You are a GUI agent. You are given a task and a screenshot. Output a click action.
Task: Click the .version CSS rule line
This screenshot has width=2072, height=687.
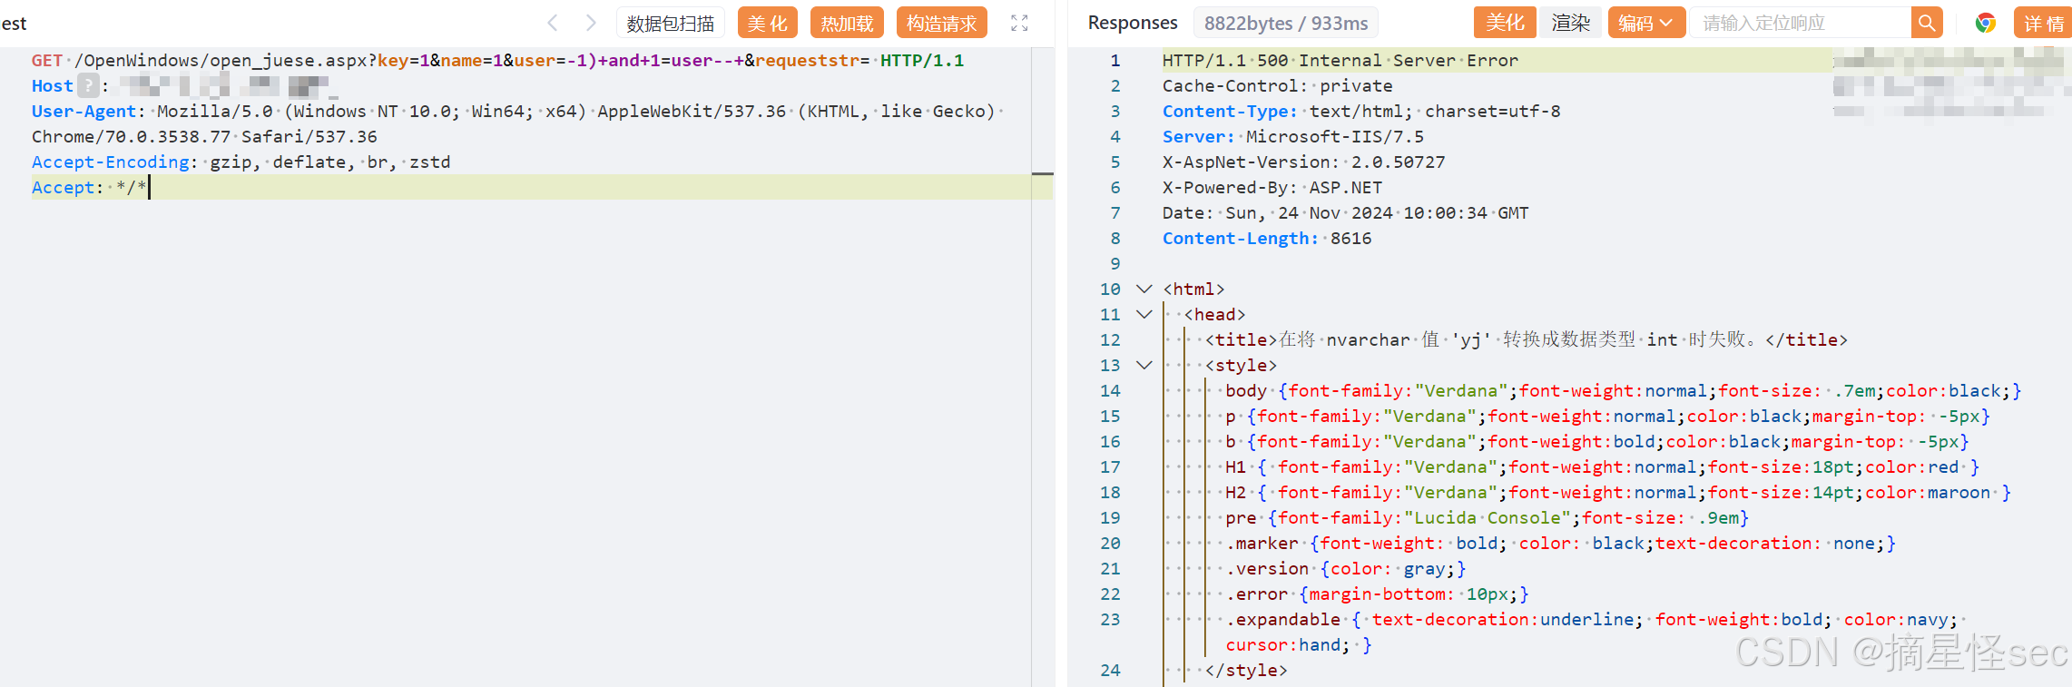click(x=1345, y=569)
